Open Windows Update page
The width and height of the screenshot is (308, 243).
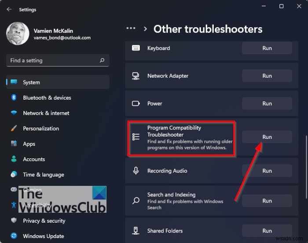tap(58, 236)
